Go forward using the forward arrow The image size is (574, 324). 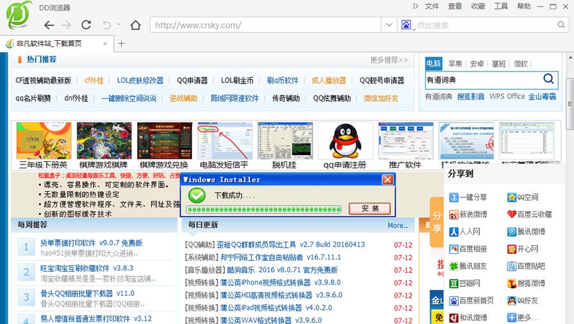66,25
